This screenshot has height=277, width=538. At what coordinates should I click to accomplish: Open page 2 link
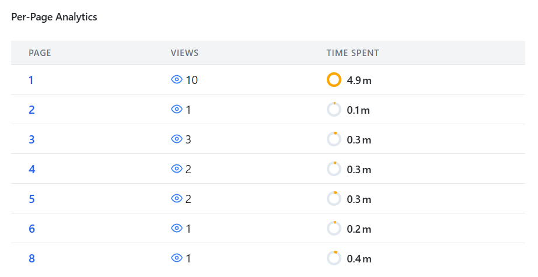click(x=32, y=110)
